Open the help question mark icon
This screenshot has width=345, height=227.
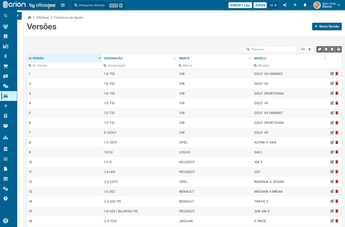[6, 198]
